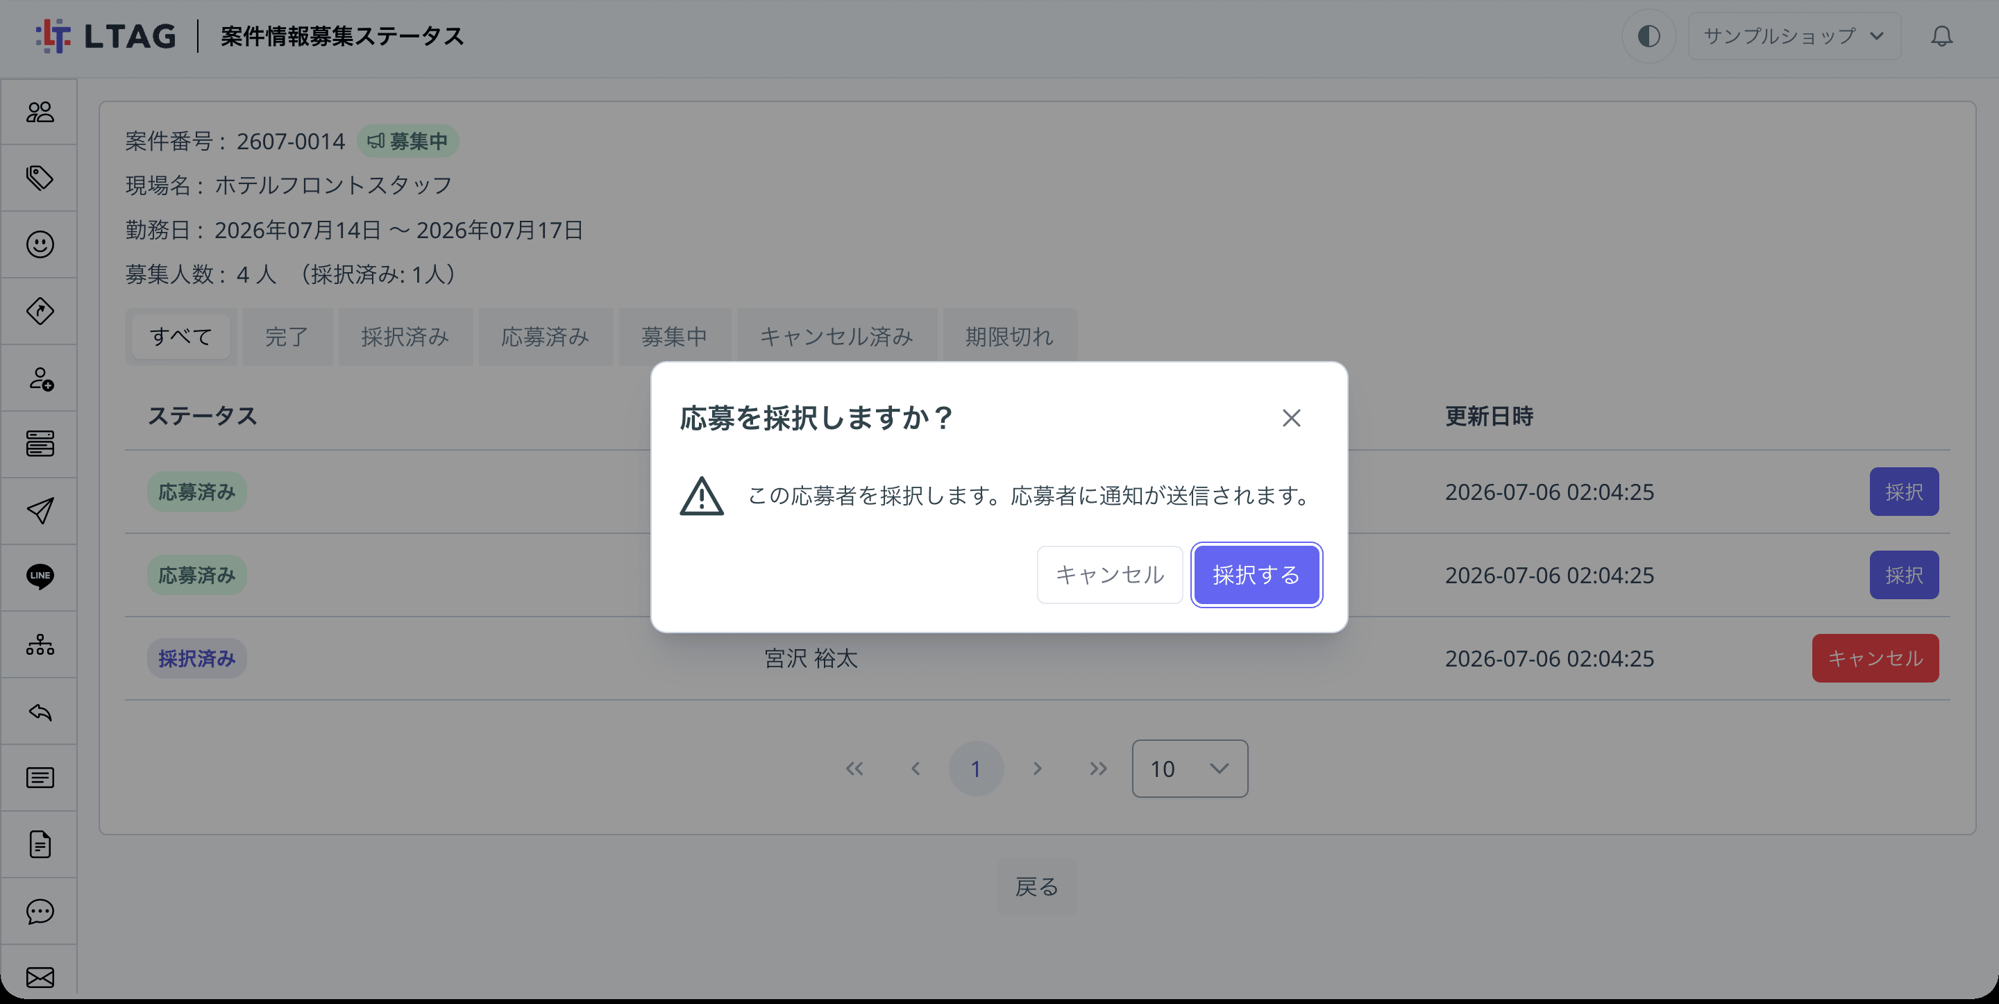The image size is (1999, 1004).
Task: Toggle the dark/light theme button
Action: pyautogui.click(x=1649, y=35)
